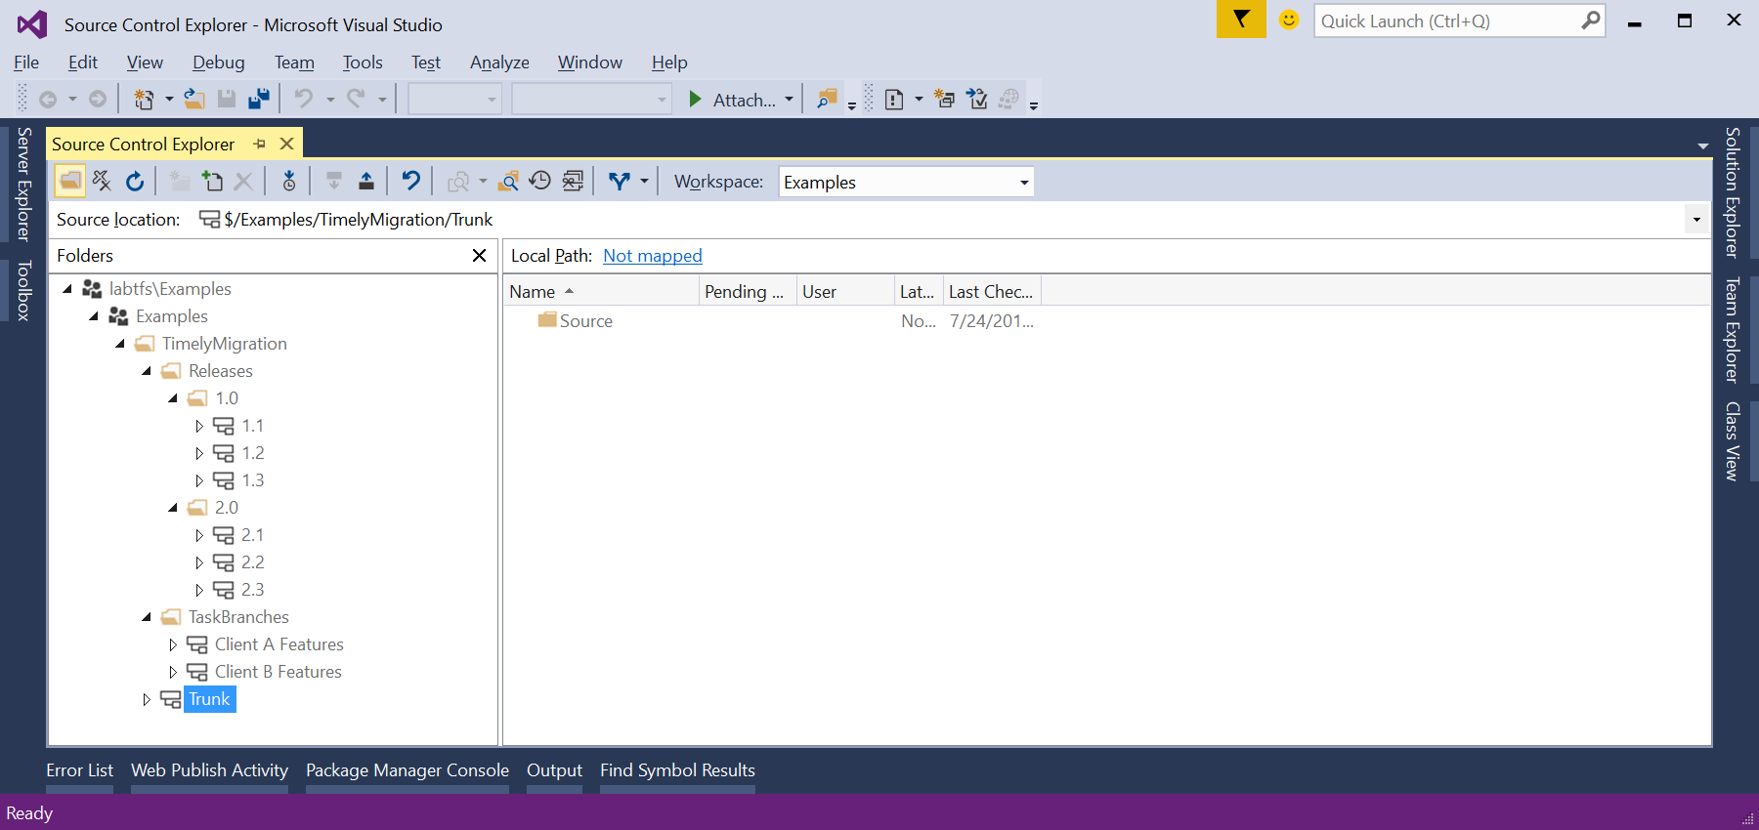
Task: Pin the Source Control Explorer tab
Action: pyautogui.click(x=260, y=144)
